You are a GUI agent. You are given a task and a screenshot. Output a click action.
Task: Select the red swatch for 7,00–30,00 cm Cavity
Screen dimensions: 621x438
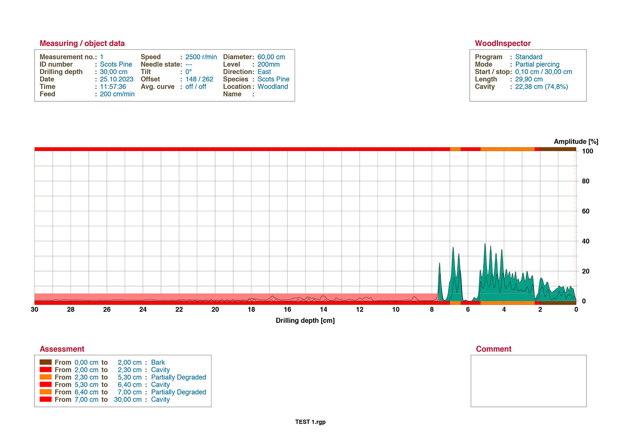click(45, 399)
